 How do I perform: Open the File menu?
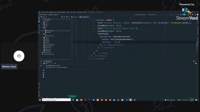click(42, 12)
